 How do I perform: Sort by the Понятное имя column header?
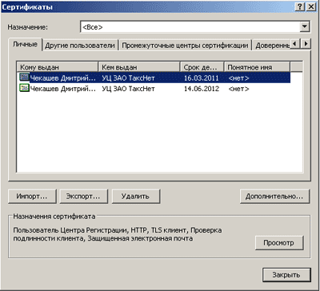pyautogui.click(x=257, y=67)
